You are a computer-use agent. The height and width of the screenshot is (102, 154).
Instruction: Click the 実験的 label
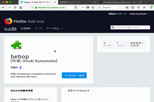pyautogui.click(x=14, y=67)
